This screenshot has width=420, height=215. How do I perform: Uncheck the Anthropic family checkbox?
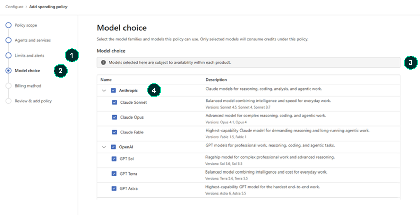click(113, 90)
